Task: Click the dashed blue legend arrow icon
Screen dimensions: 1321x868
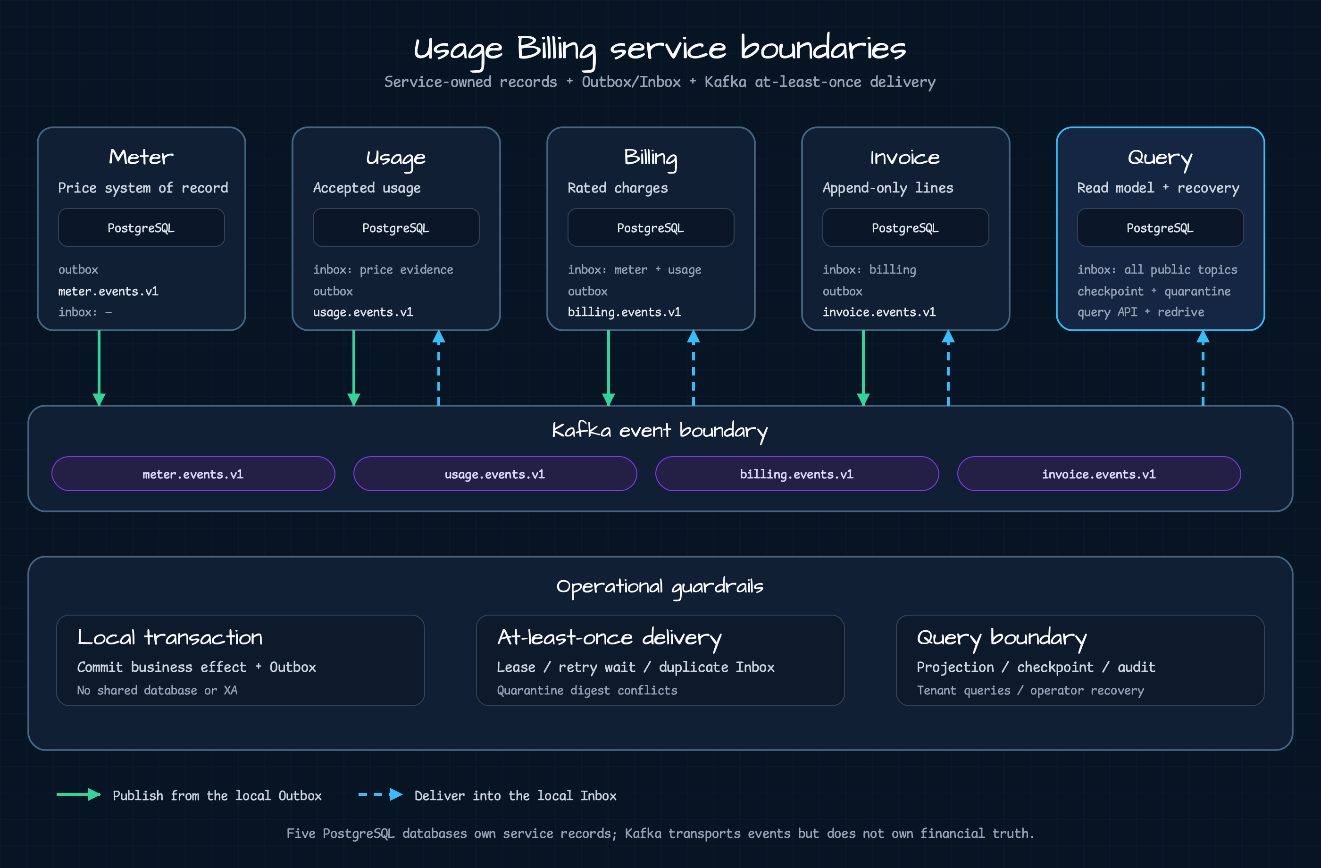Action: (x=380, y=795)
